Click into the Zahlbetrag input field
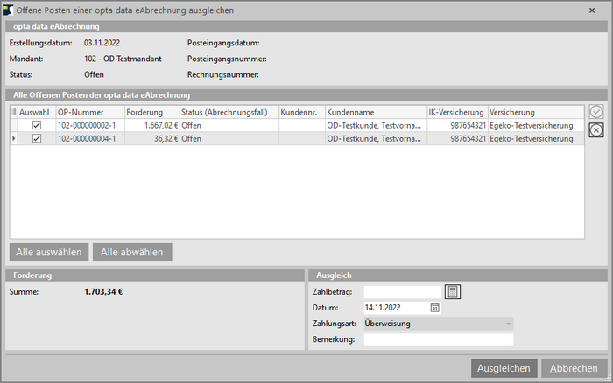 coord(403,292)
